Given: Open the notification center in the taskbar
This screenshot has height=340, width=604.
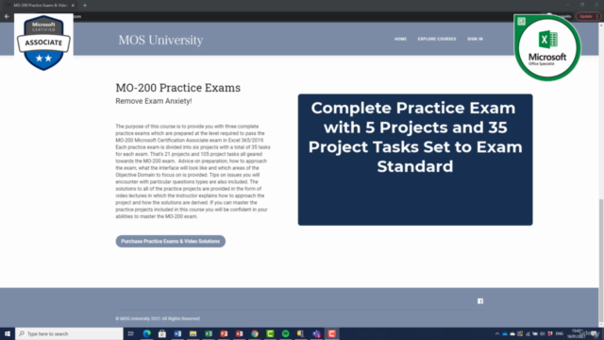Looking at the screenshot, I should pos(595,333).
